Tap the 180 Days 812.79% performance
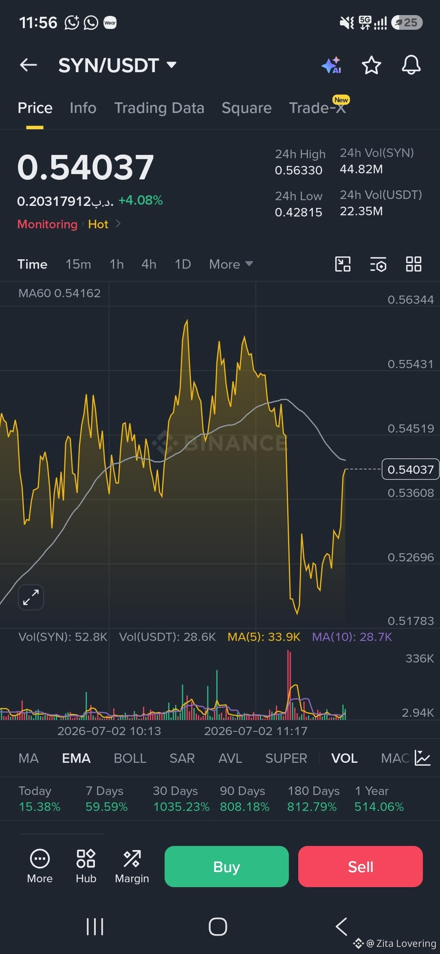 click(x=312, y=799)
